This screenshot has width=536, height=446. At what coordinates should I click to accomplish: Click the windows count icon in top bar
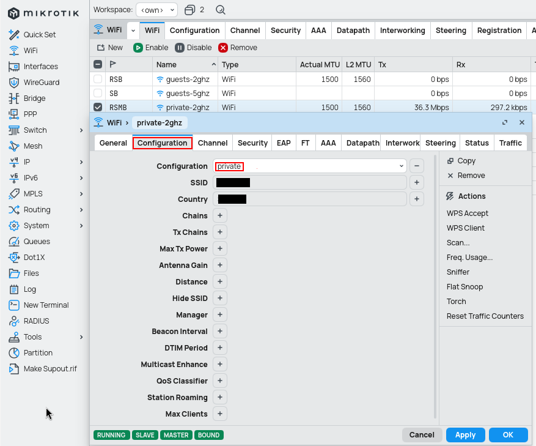click(x=189, y=10)
